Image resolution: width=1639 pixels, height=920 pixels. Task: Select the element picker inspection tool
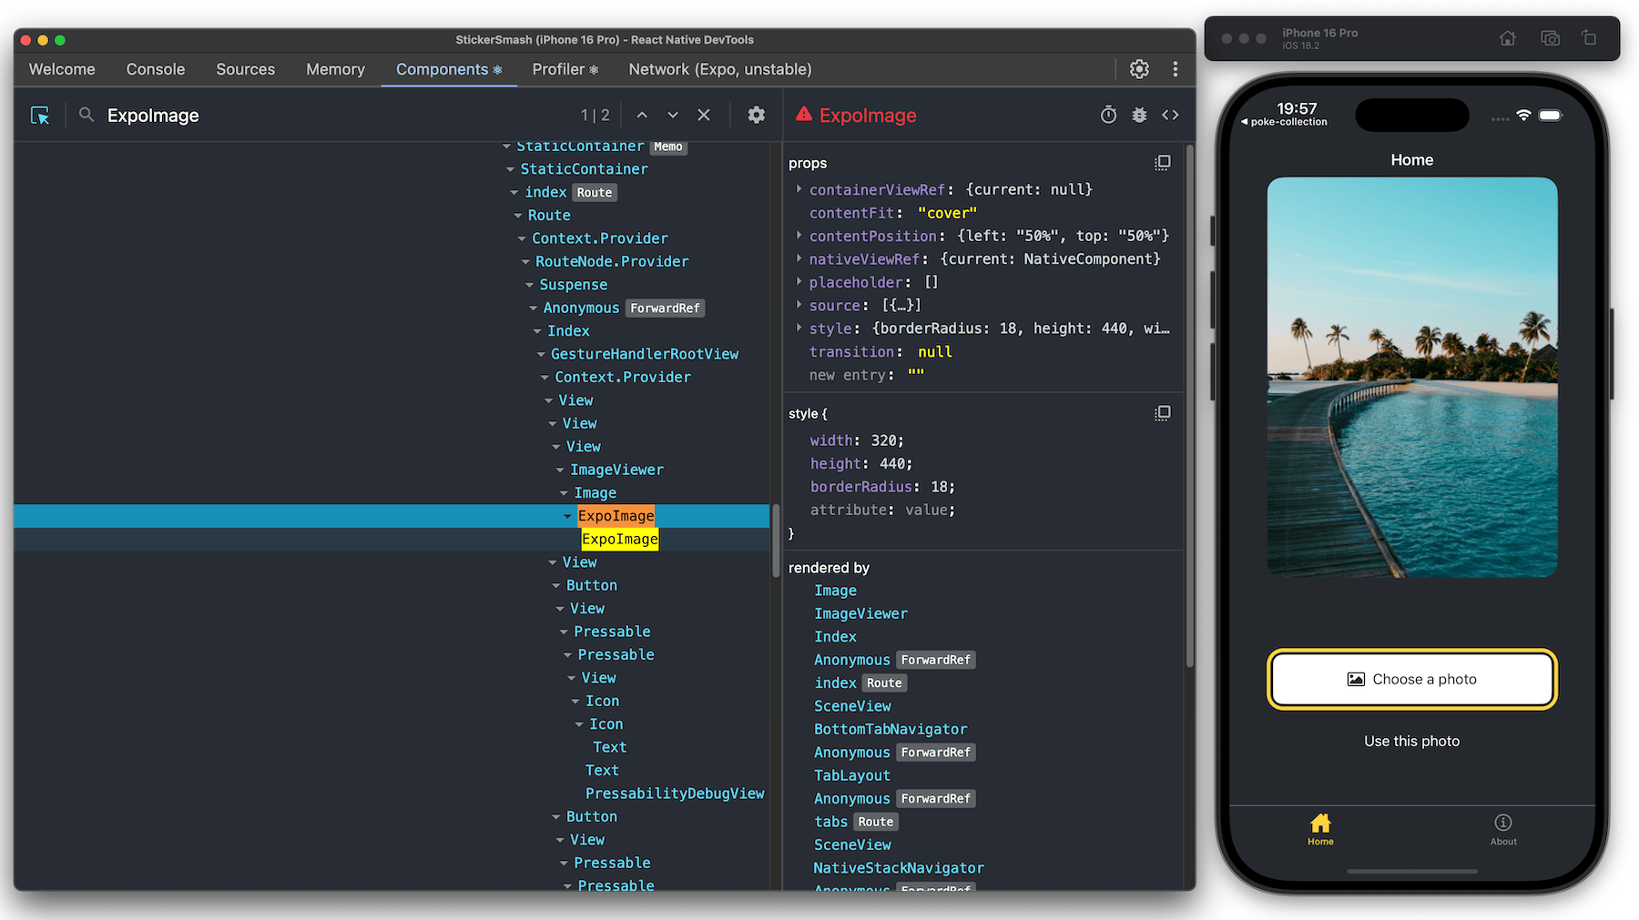tap(40, 115)
